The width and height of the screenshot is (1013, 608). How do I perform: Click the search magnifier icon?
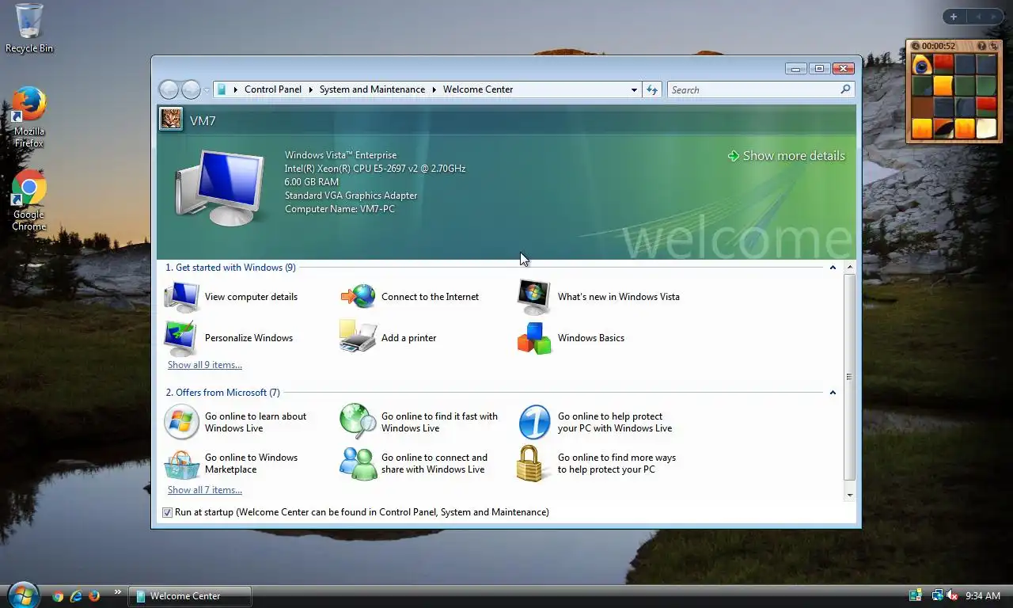point(845,89)
